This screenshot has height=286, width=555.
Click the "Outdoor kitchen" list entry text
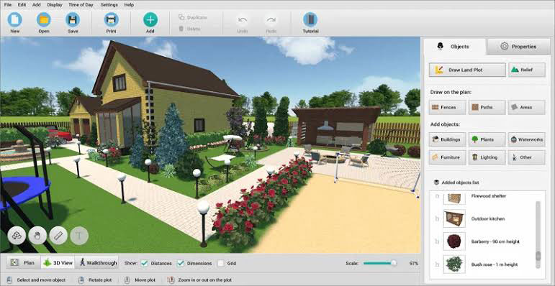[488, 219]
